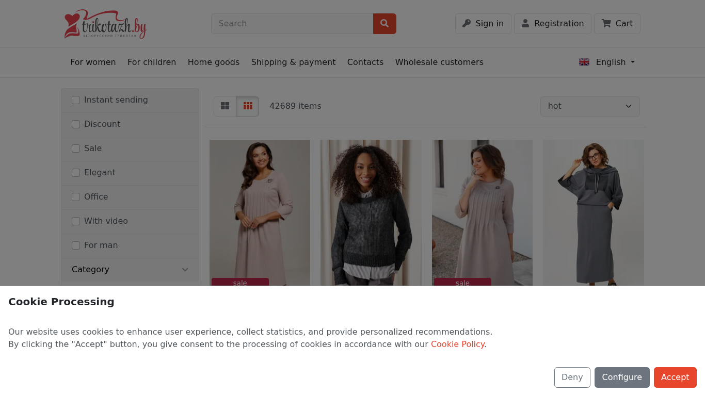Expand the Category filter section
This screenshot has height=396, width=705.
[130, 270]
